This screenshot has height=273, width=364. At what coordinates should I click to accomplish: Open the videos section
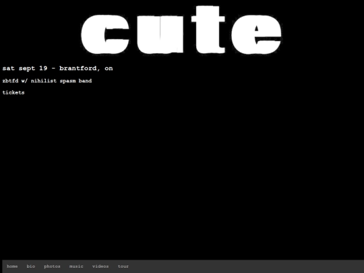(x=100, y=266)
